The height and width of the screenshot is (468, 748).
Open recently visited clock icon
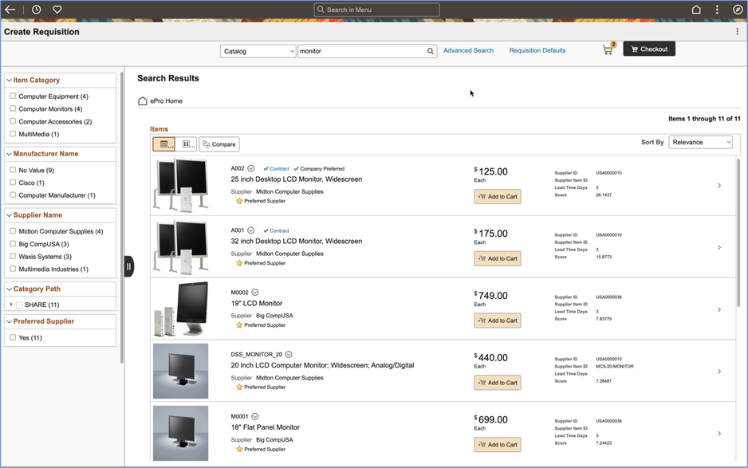click(x=37, y=10)
